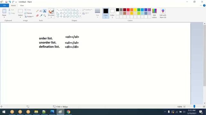This screenshot has height=115, width=206.
Task: Pick the Pentagon shape
Action: tap(64, 13)
